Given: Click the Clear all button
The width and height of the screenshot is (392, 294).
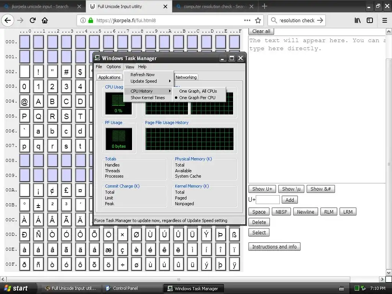Looking at the screenshot, I should click(x=261, y=31).
